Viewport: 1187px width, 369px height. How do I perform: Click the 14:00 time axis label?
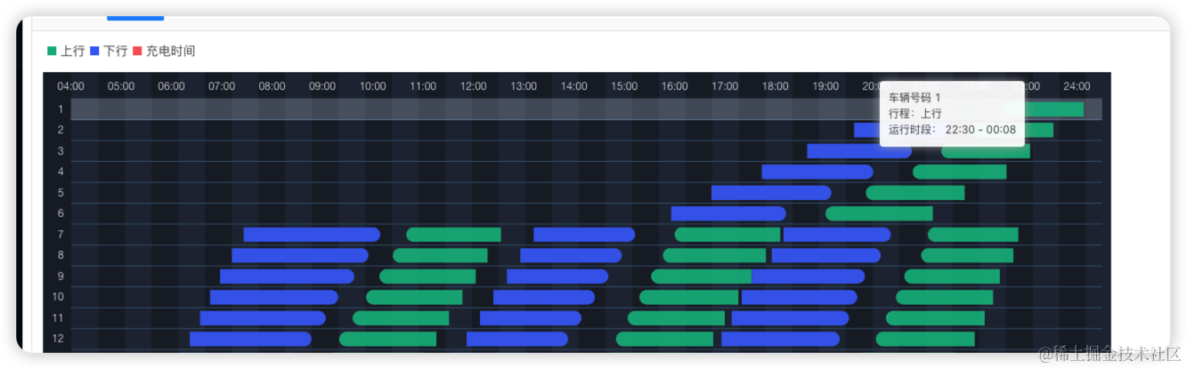[573, 86]
